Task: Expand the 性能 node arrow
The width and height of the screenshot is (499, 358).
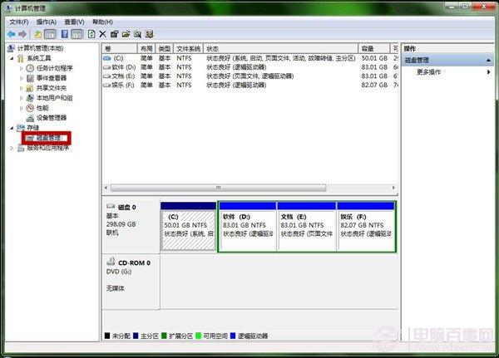Action: (21, 108)
